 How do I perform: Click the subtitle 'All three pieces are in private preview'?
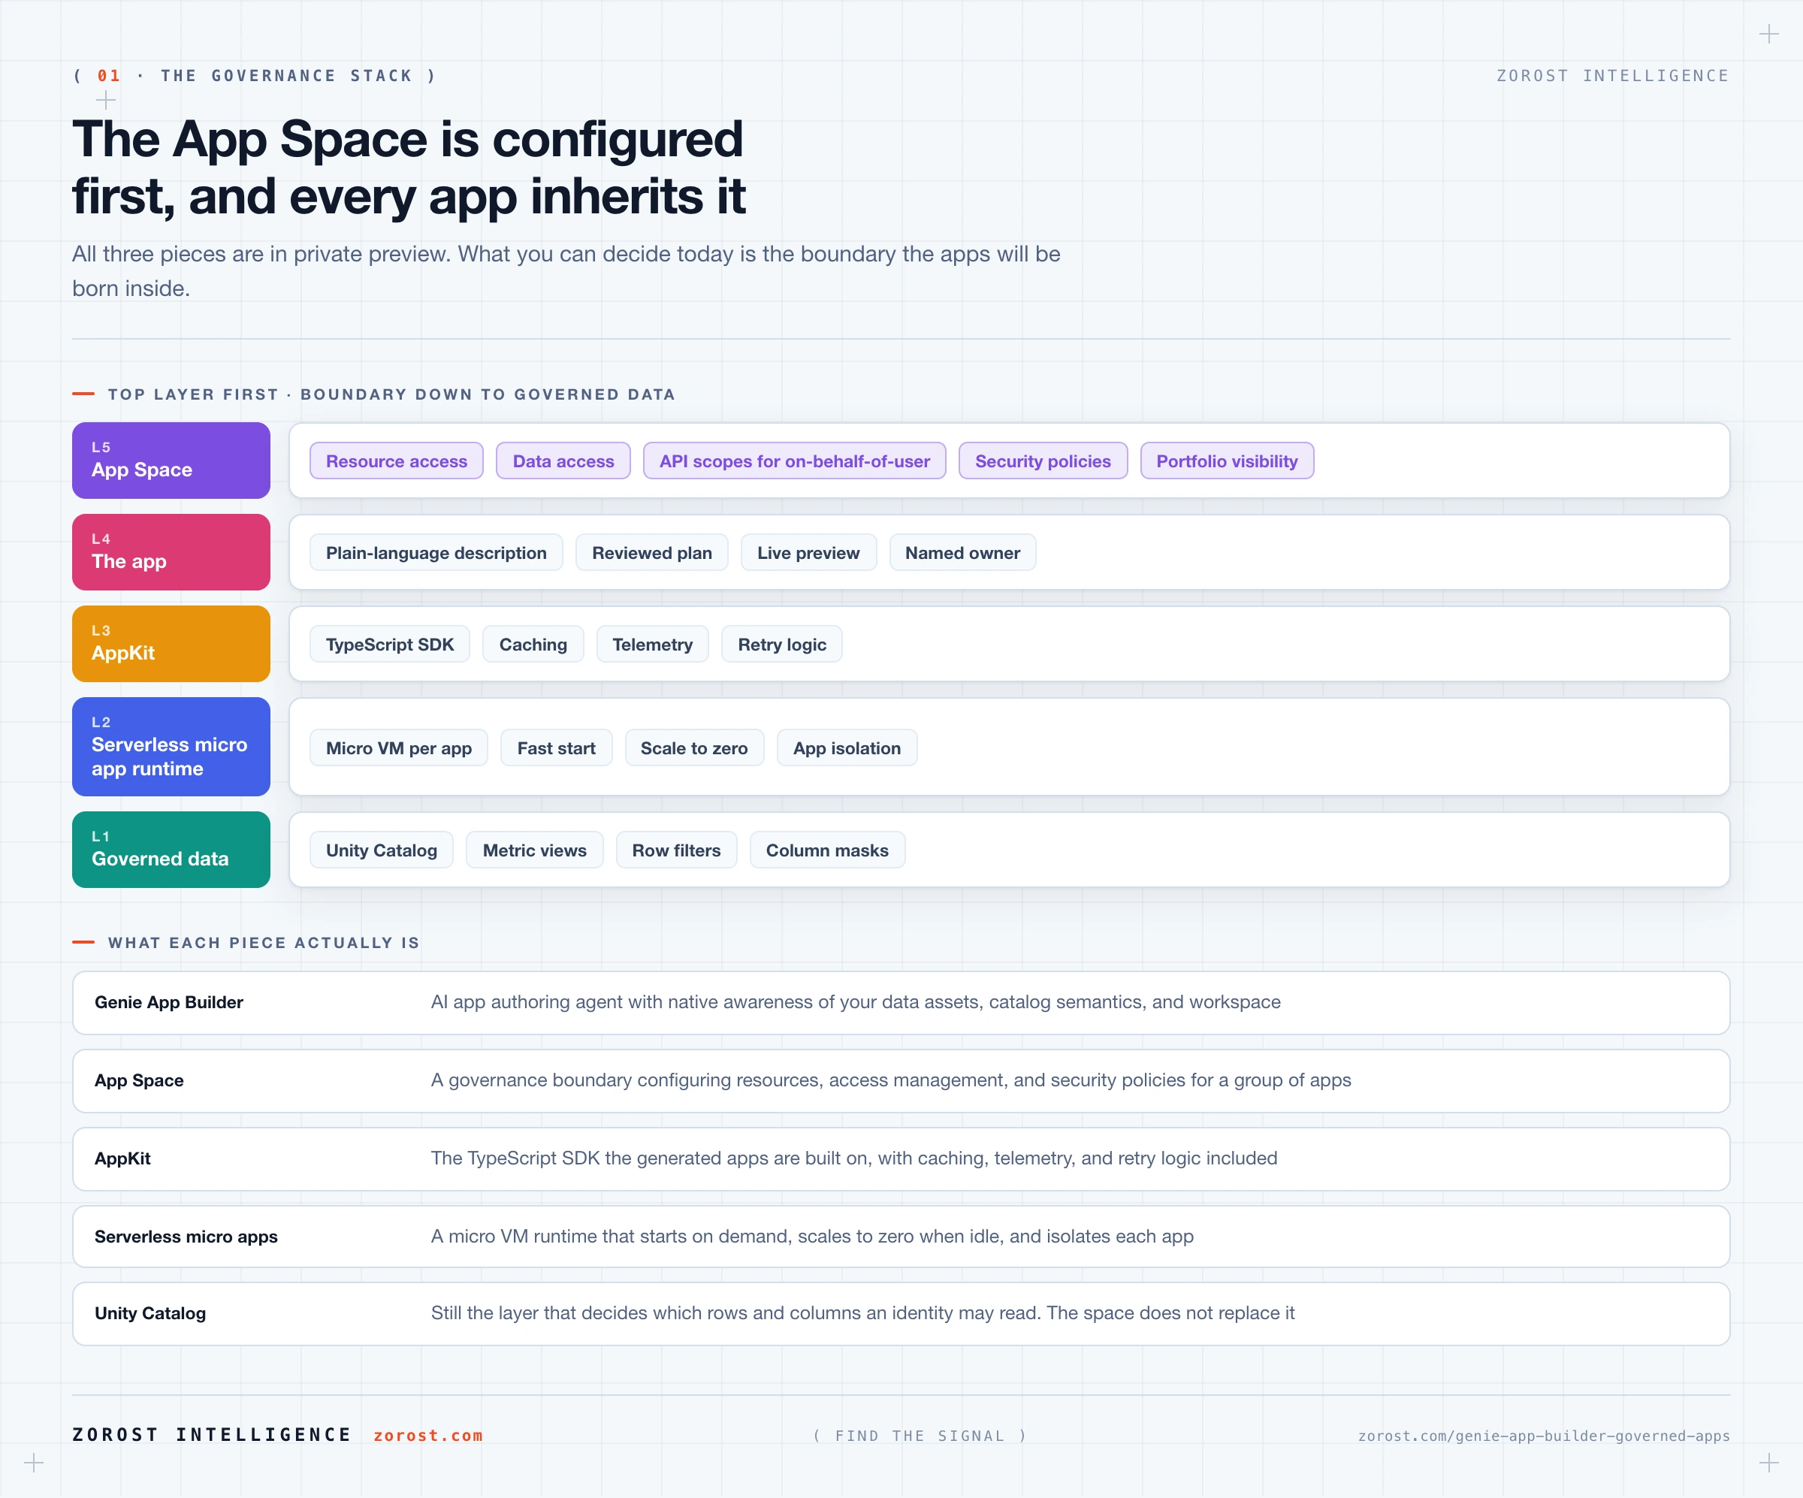pos(566,271)
